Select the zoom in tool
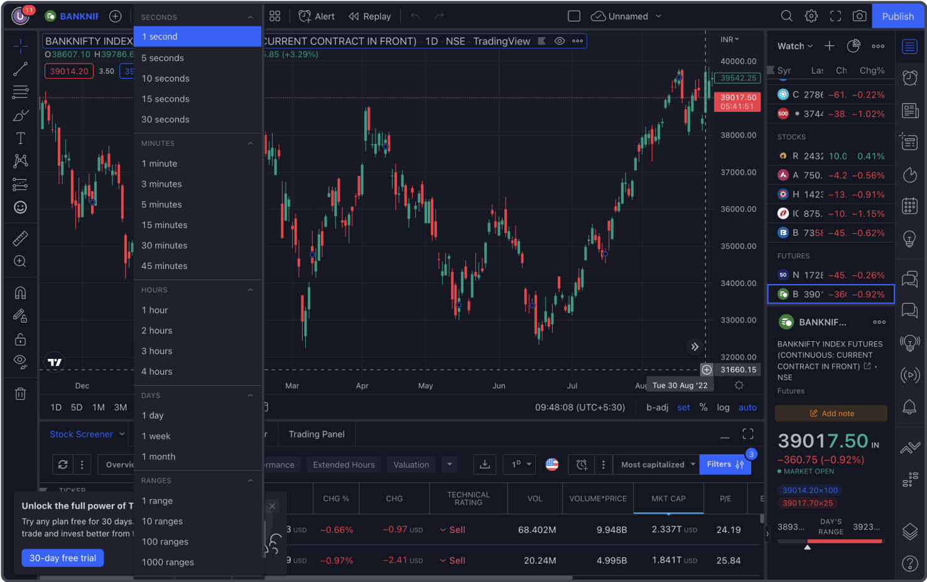The image size is (927, 582). (x=20, y=261)
